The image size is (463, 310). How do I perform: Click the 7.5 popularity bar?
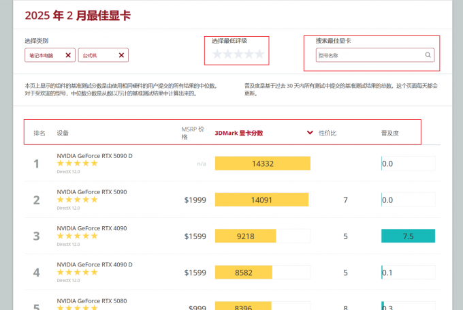pos(408,236)
